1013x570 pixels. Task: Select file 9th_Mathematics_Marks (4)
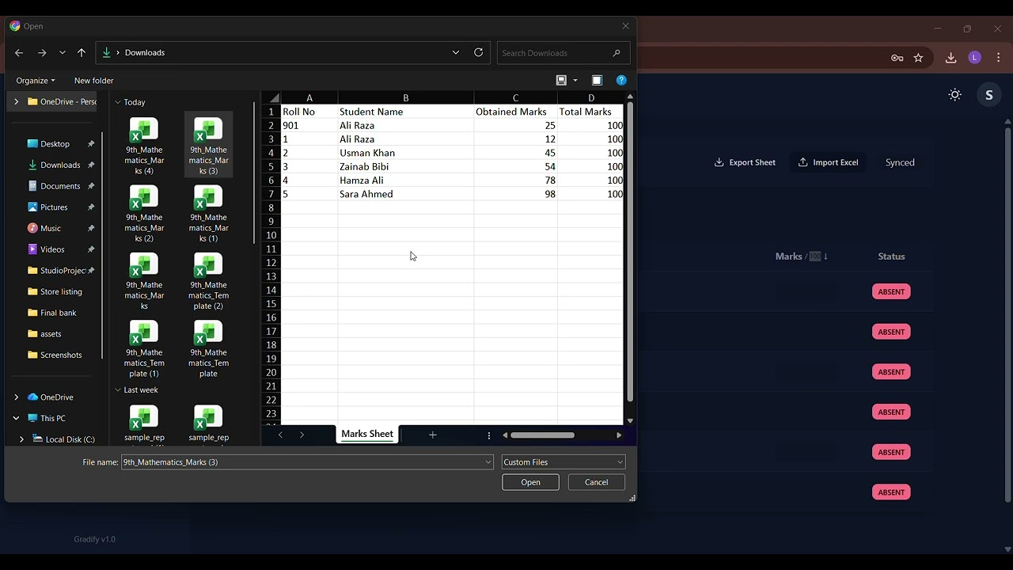[x=144, y=146]
